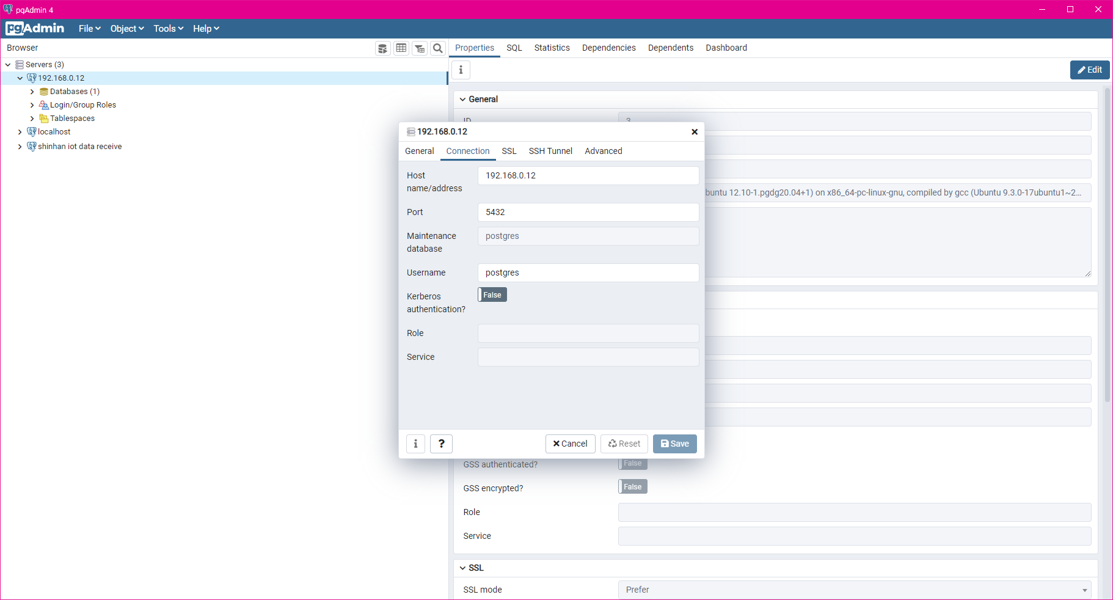Screen dimensions: 1113x600
Task: Toggle the GSS encrypted switch
Action: coord(633,487)
